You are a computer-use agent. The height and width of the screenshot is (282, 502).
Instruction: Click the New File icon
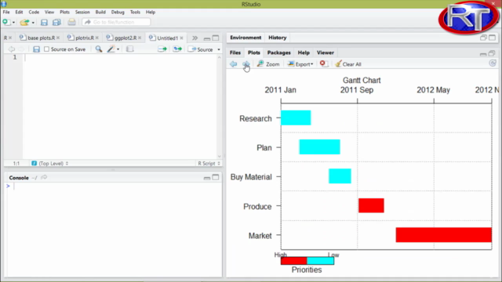tap(6, 22)
